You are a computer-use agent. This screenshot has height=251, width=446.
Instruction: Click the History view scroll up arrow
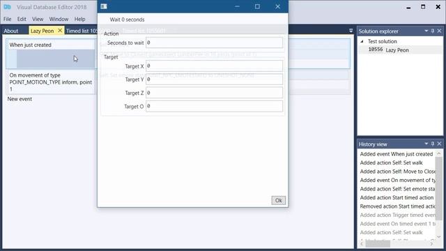[x=439, y=153]
